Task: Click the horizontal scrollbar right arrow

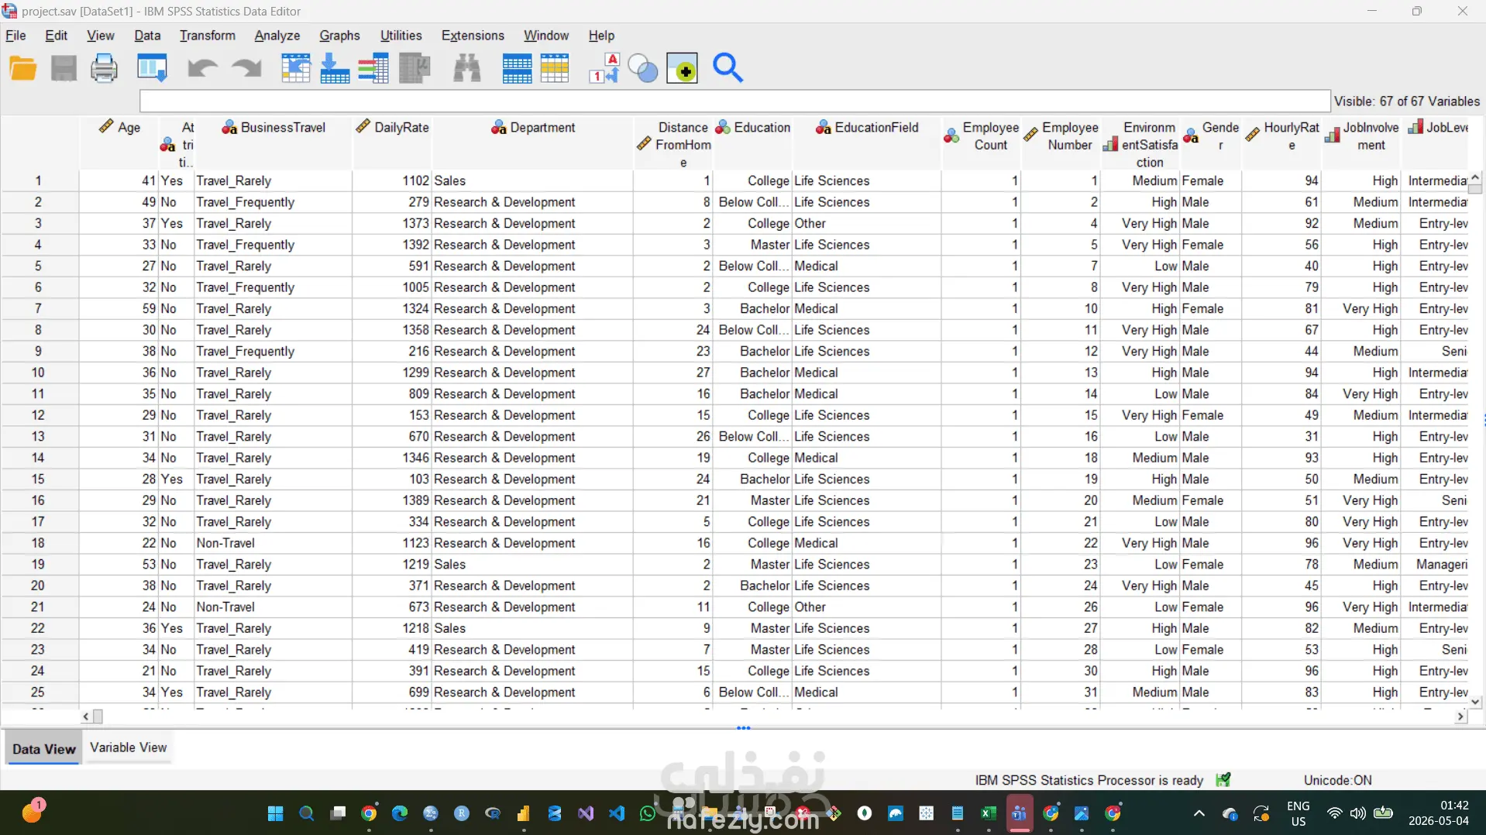Action: (x=1460, y=716)
